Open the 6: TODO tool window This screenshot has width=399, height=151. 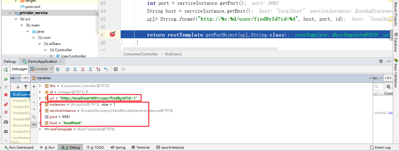95,147
